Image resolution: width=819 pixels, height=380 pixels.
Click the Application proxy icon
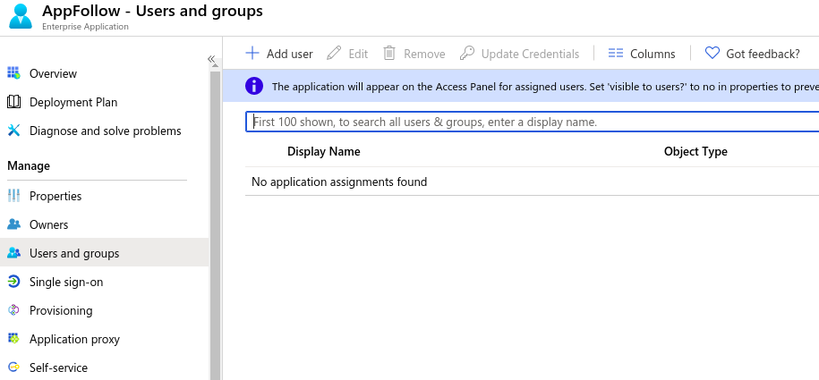[13, 339]
